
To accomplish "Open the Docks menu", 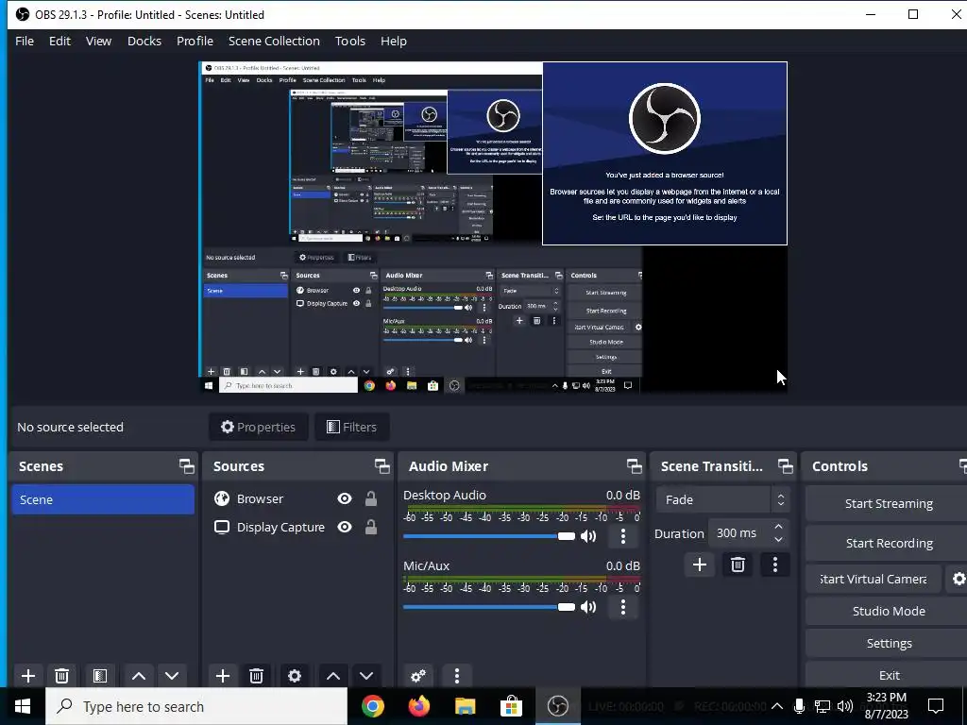I will (144, 41).
